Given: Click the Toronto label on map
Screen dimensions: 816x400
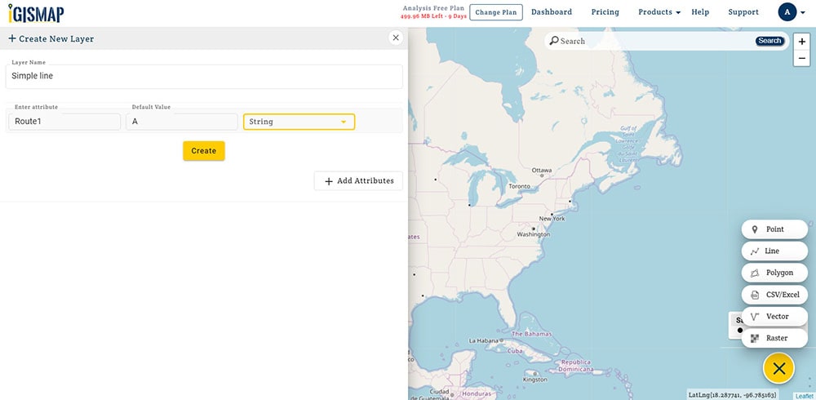Looking at the screenshot, I should click(x=519, y=186).
